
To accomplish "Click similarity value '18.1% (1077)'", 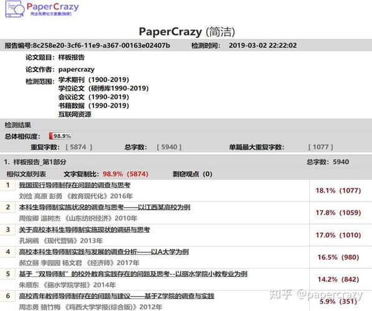I will (338, 190).
